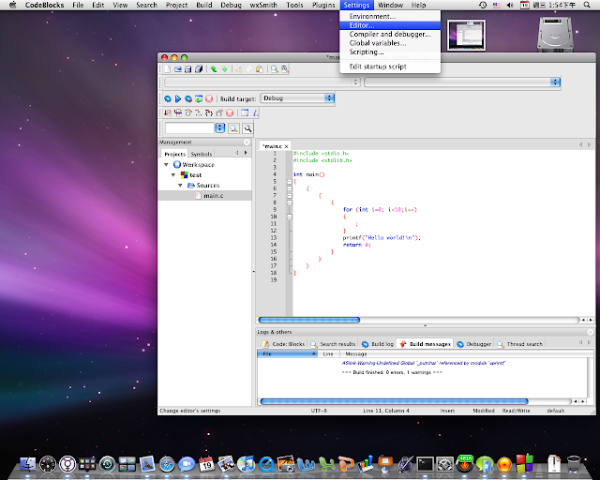Click the Build and run icon
The width and height of the screenshot is (600, 480).
pos(188,98)
